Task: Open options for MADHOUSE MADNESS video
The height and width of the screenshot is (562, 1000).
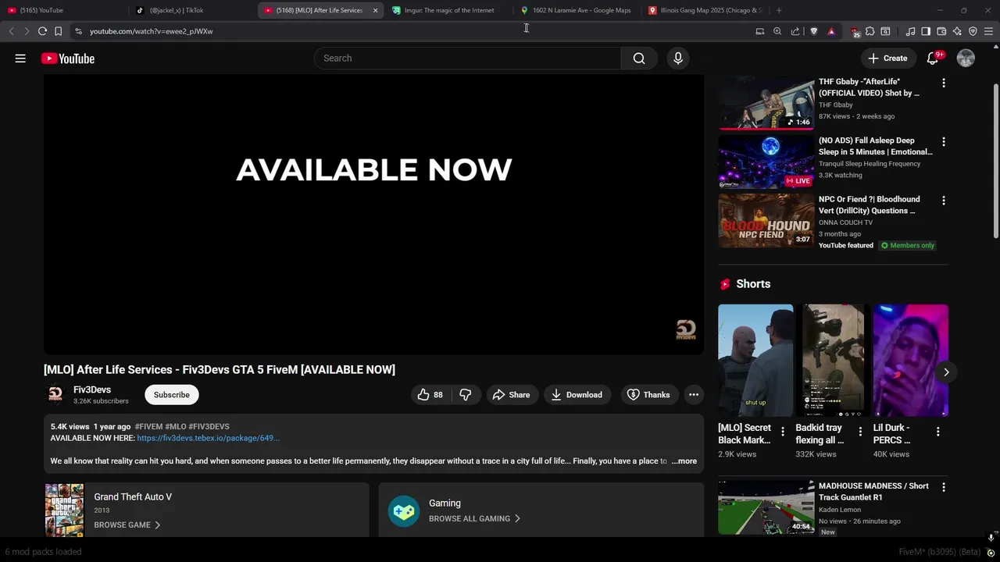Action: pos(944,487)
